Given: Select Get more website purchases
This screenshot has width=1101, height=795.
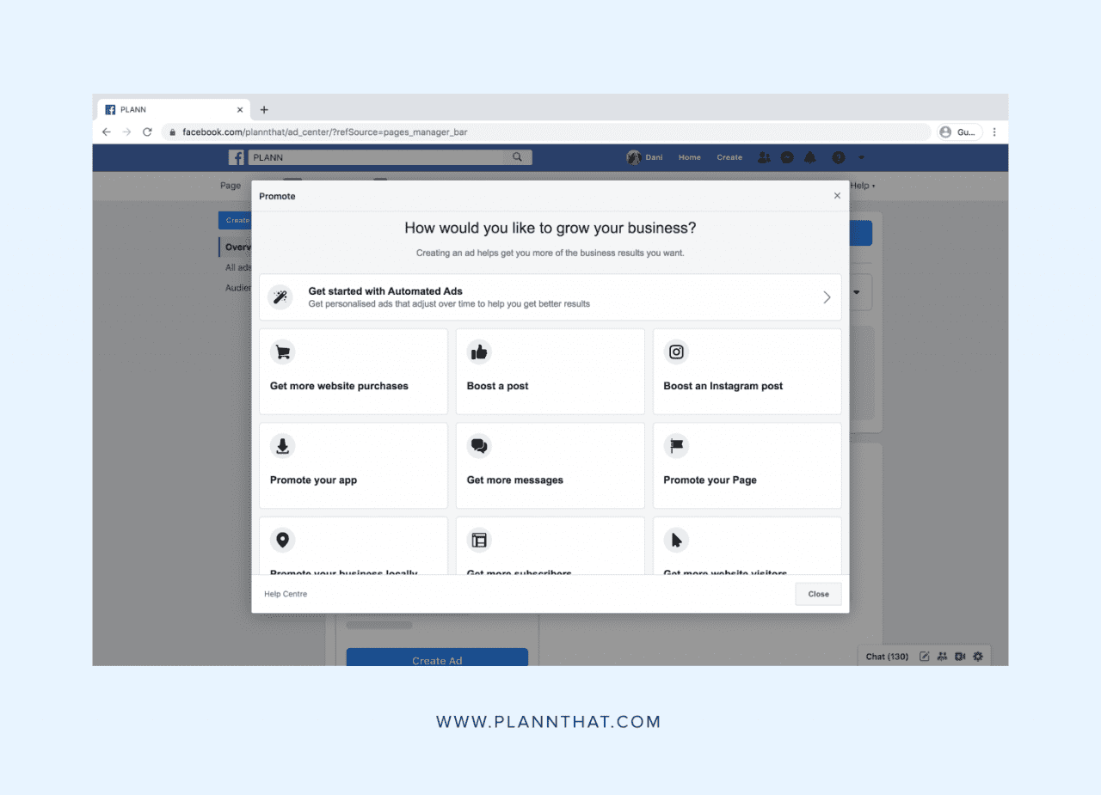Looking at the screenshot, I should click(x=354, y=371).
